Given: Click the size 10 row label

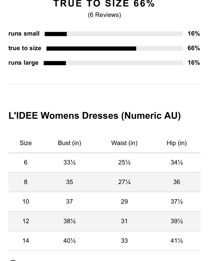Looking at the screenshot, I should (26, 201).
